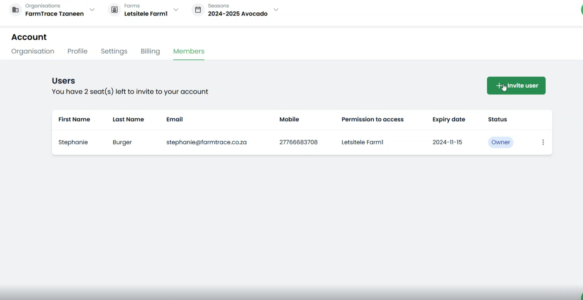Click the Email column header
This screenshot has width=583, height=300.
pyautogui.click(x=174, y=119)
